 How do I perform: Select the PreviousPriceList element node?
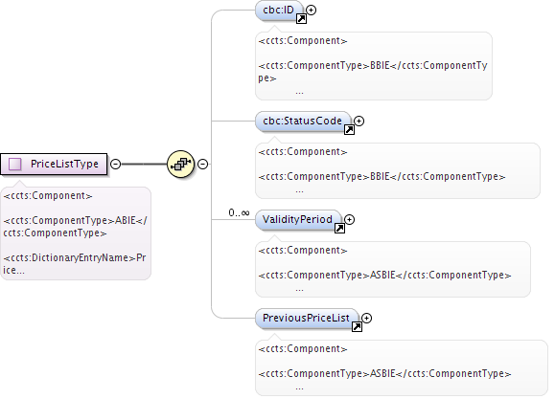point(307,319)
